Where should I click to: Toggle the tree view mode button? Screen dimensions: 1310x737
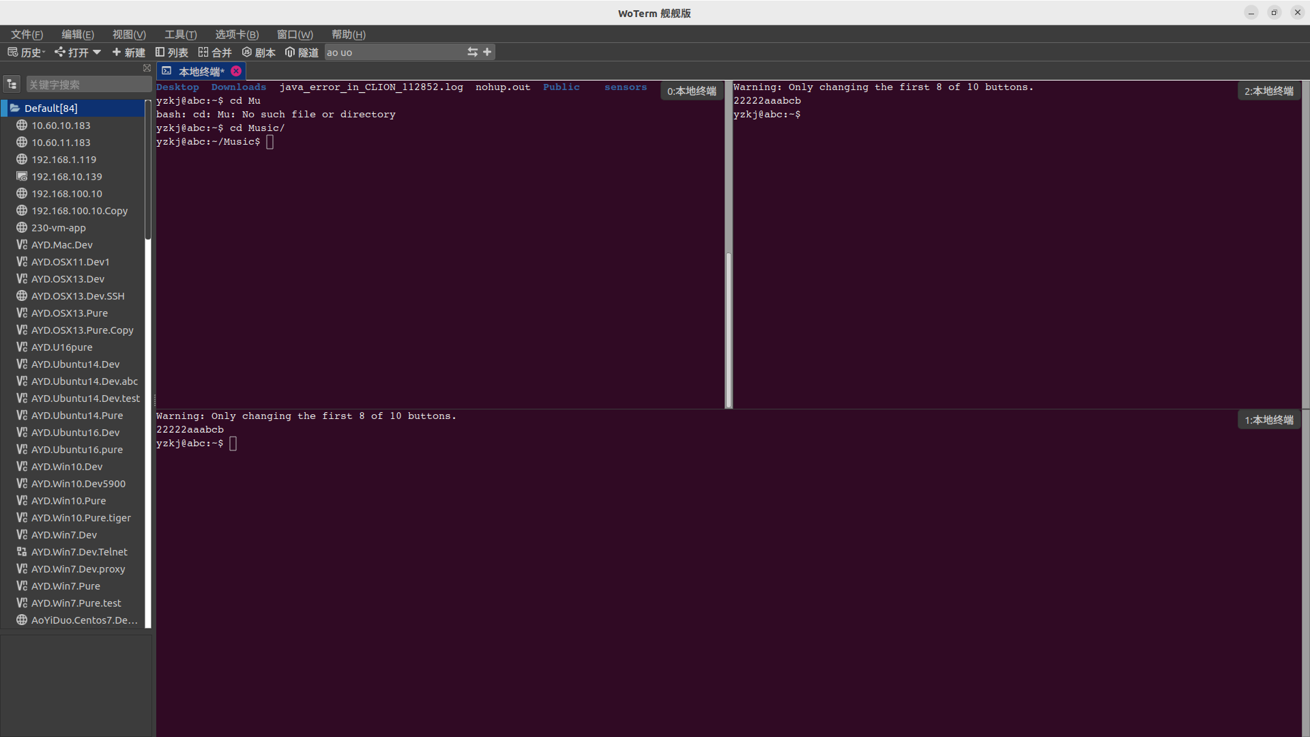[12, 84]
